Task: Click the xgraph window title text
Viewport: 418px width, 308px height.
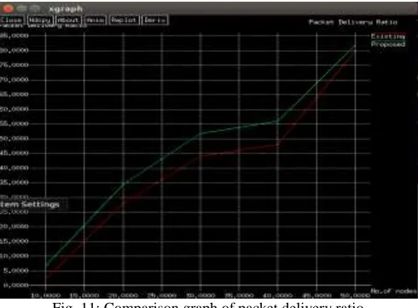Action: point(66,9)
